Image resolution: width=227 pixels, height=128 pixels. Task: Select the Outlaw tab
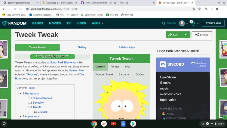(140, 74)
